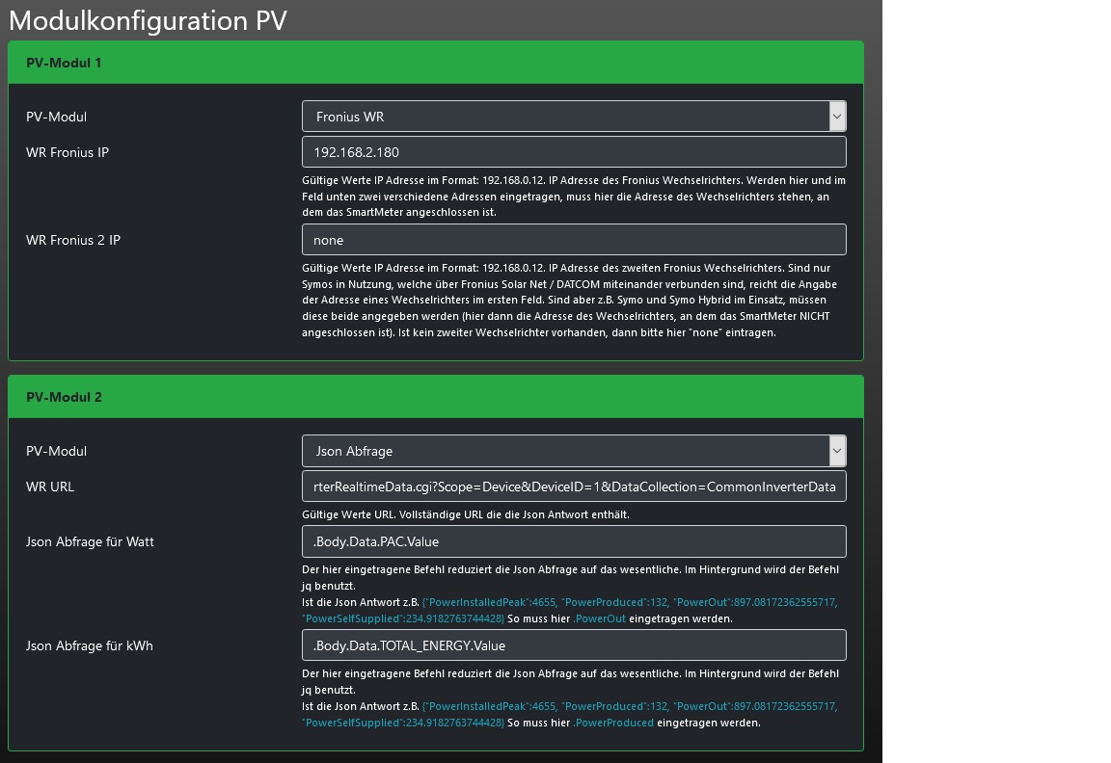Focus the WR Fronius 2 IP field containing none

[x=574, y=240]
